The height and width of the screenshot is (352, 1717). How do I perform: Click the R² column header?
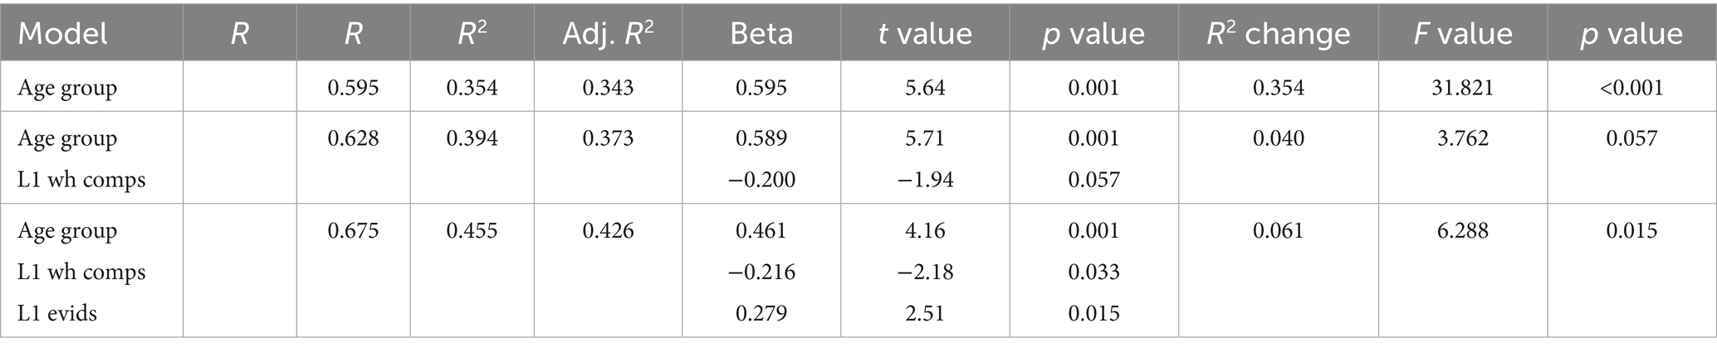(x=472, y=34)
